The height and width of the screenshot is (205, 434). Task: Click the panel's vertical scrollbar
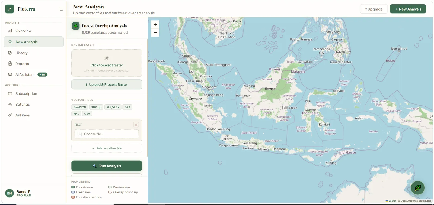tap(147, 97)
